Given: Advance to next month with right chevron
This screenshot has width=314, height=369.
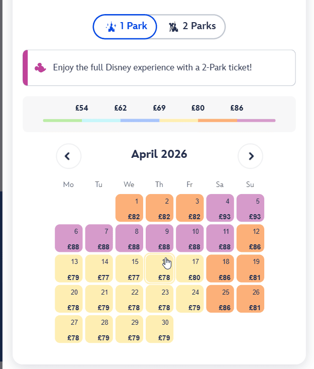Looking at the screenshot, I should pos(250,156).
